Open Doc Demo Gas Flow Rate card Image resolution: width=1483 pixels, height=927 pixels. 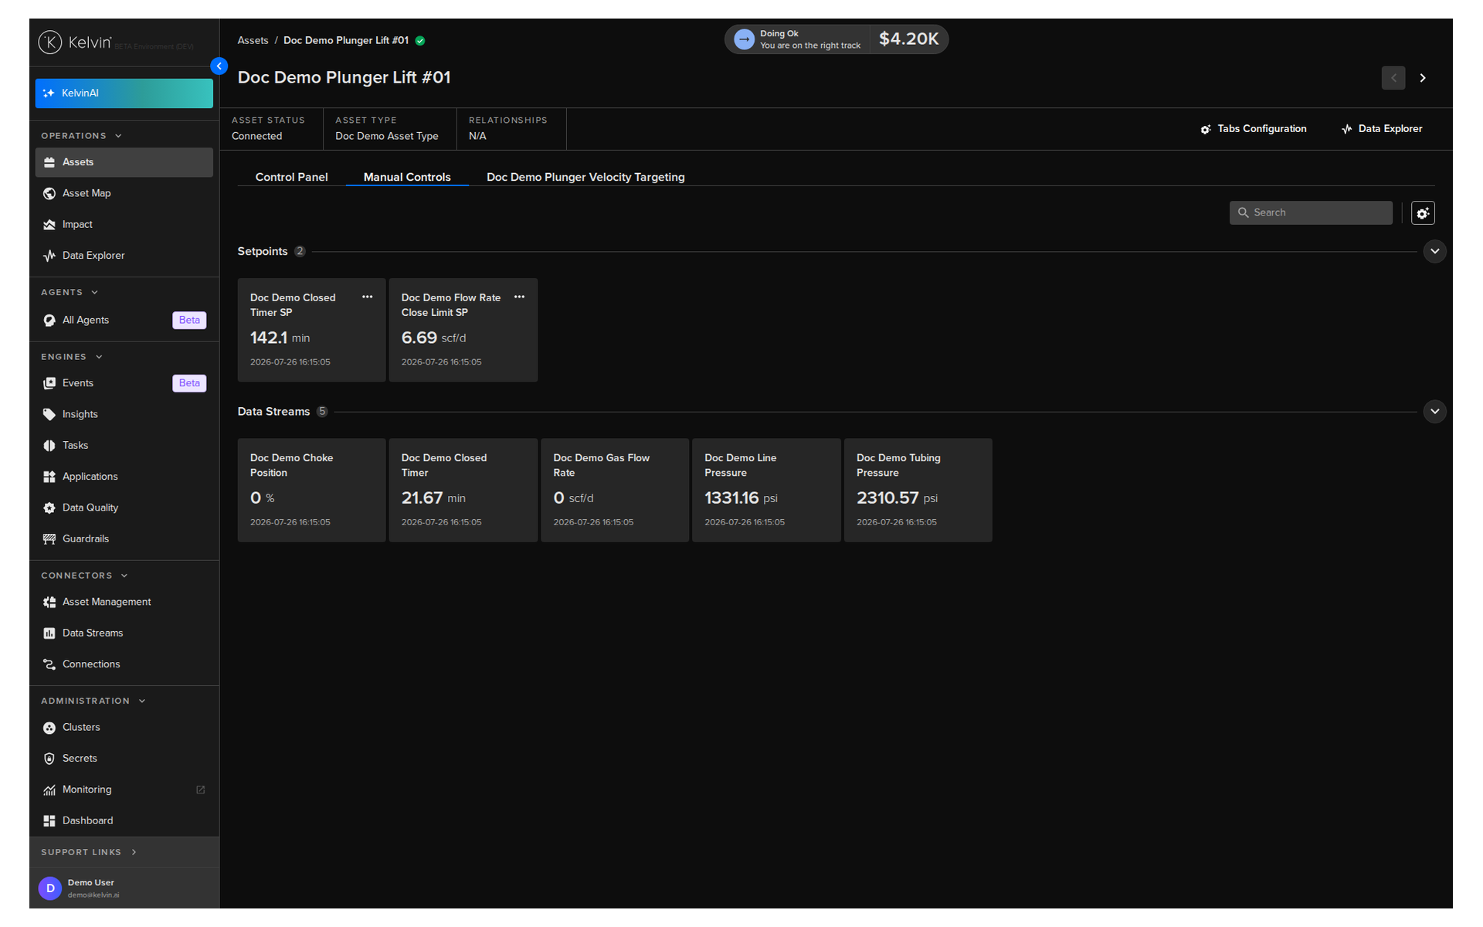pyautogui.click(x=615, y=491)
